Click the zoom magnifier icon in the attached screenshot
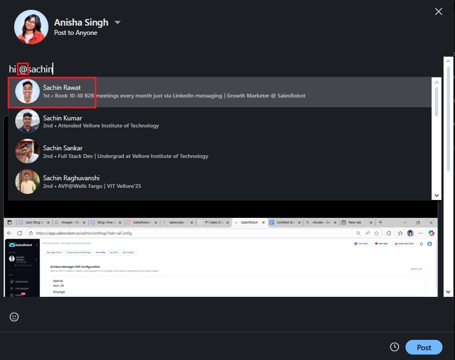This screenshot has height=360, width=455. point(358,233)
